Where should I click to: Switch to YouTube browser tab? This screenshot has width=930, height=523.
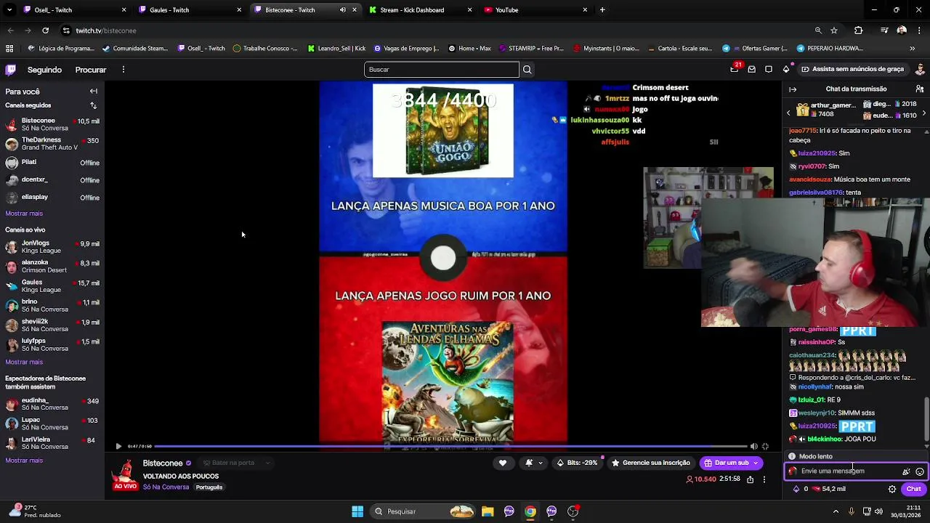pos(535,10)
